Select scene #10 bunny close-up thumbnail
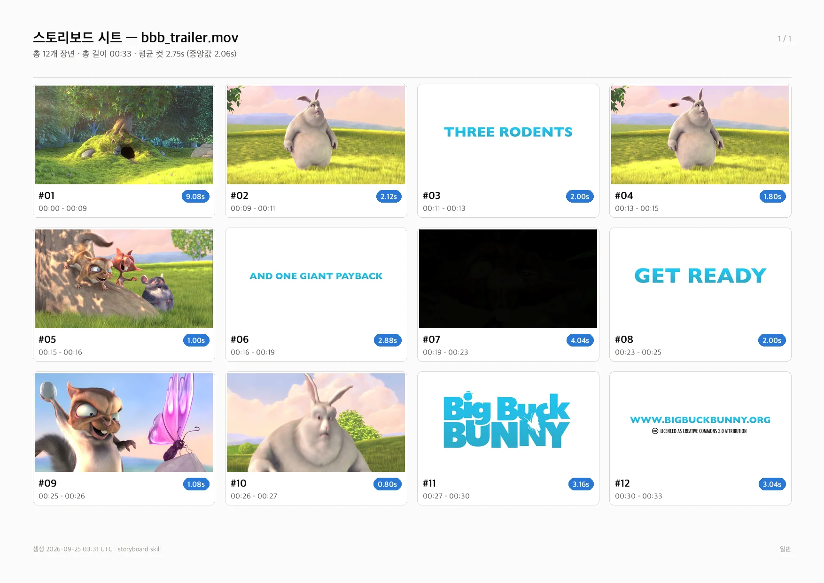The height and width of the screenshot is (583, 824). 316,423
